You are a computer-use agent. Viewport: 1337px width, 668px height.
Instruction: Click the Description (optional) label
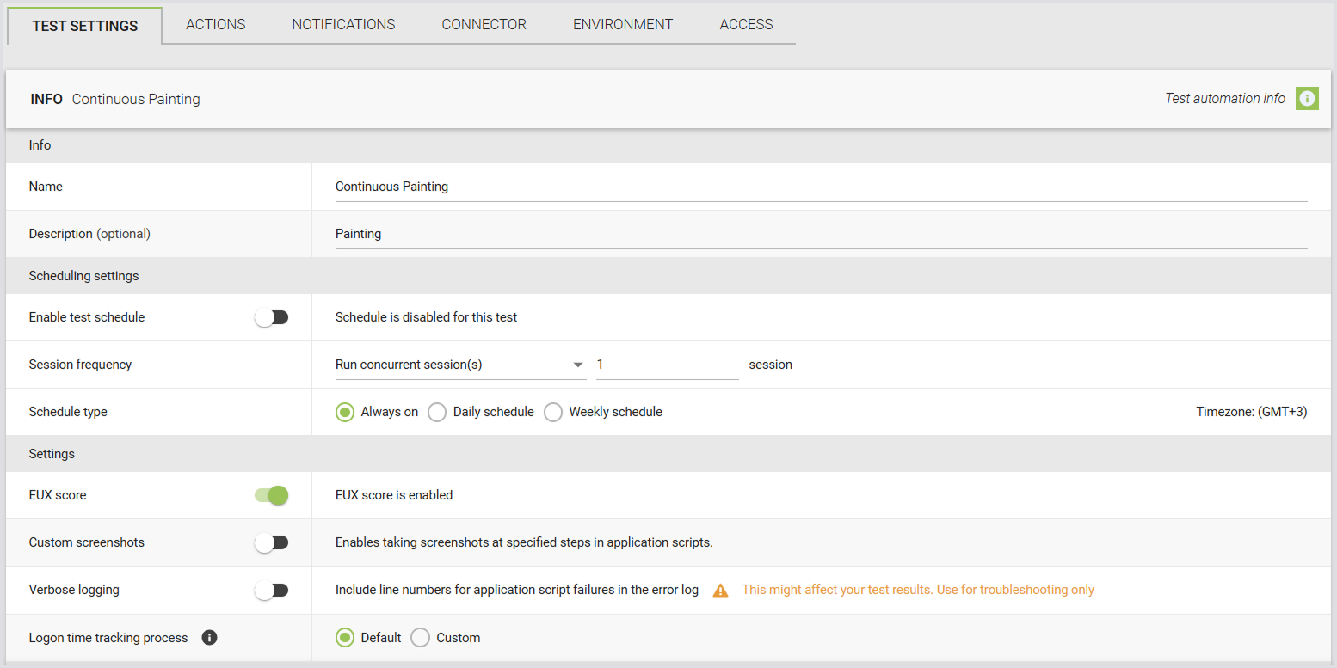coord(89,234)
